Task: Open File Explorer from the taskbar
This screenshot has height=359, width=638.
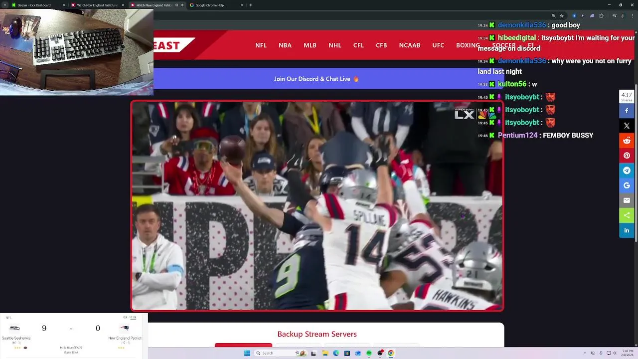Action: point(325,353)
